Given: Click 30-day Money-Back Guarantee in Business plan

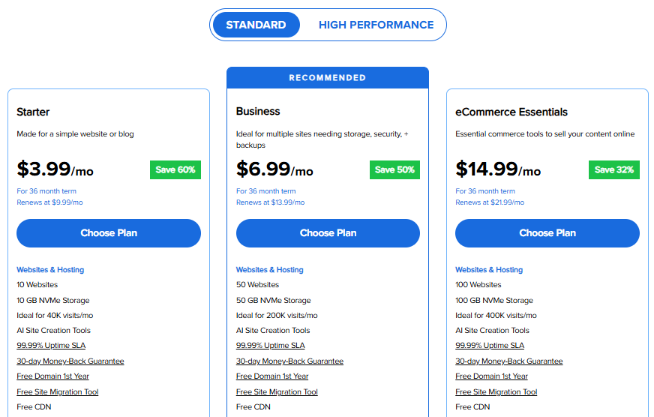Looking at the screenshot, I should (x=289, y=361).
